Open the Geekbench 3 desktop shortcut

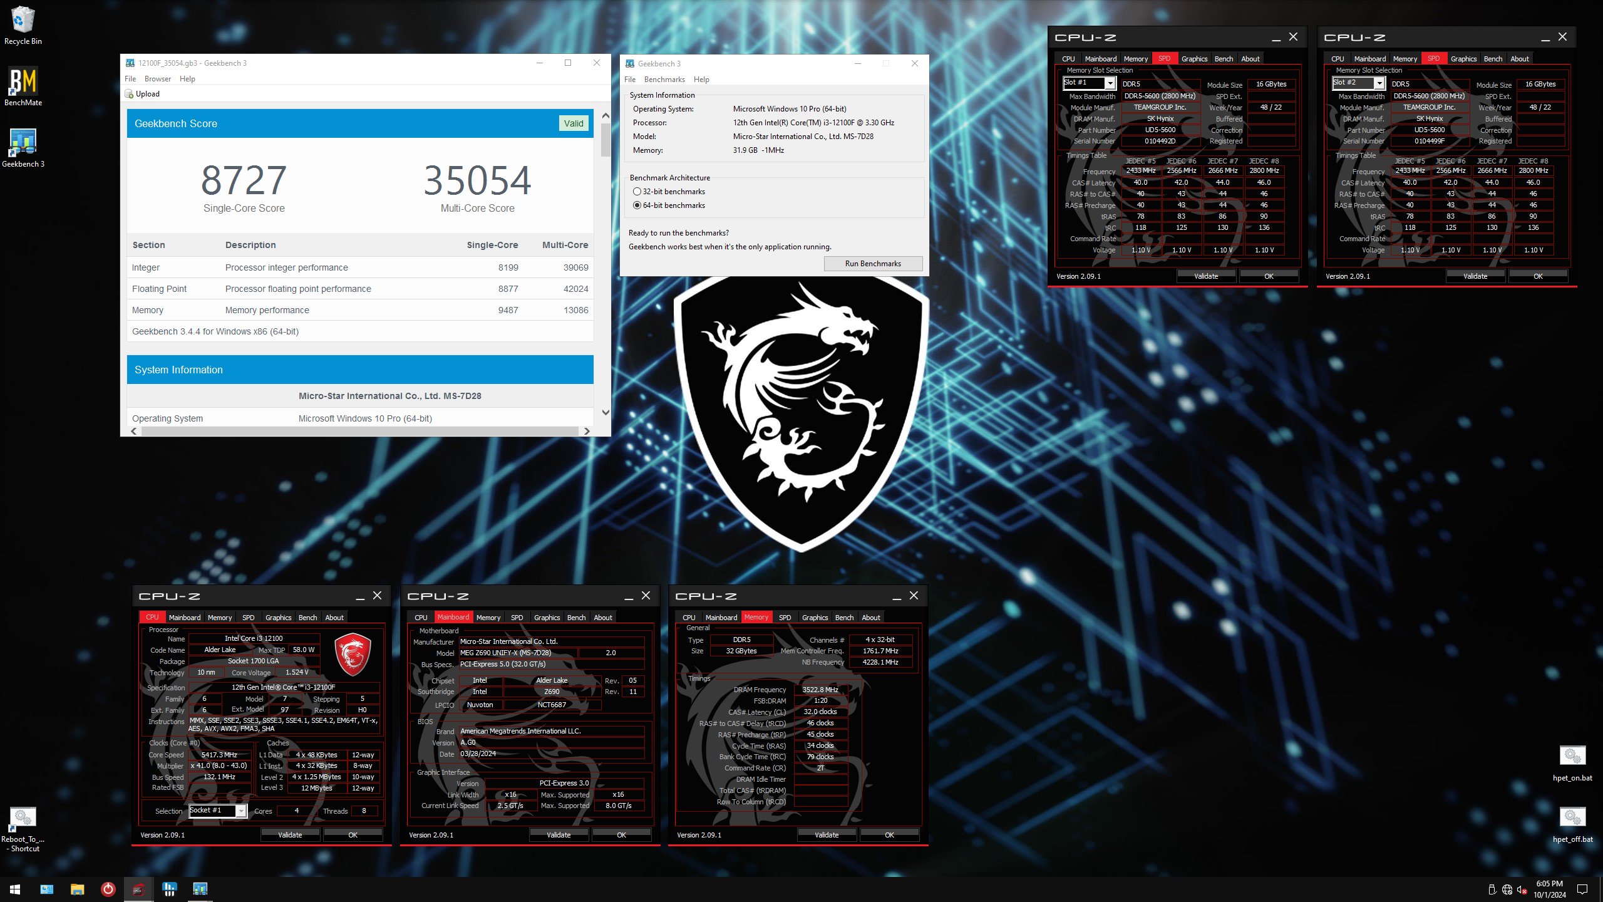tap(23, 148)
